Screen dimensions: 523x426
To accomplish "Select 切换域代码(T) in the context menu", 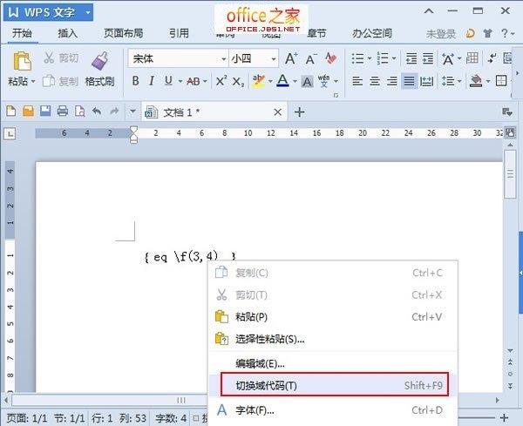I will tap(333, 385).
